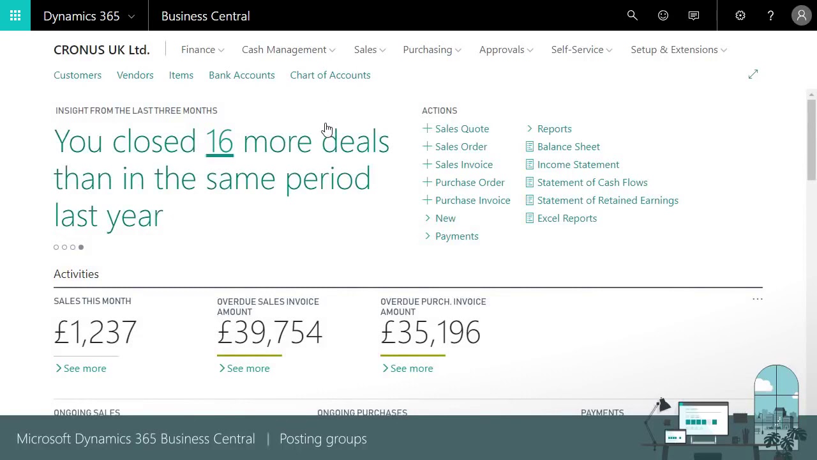Viewport: 817px width, 460px height.
Task: Open the £1,237 Sales This Month tile
Action: (95, 332)
